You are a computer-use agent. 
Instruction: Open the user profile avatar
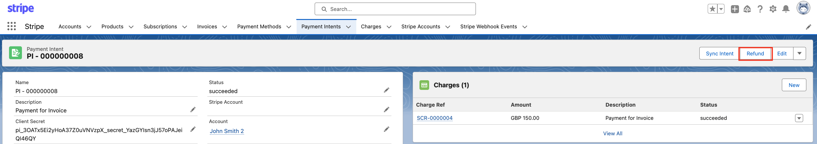pyautogui.click(x=803, y=8)
